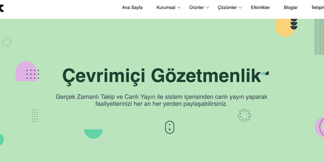
Task: Click the scroll-down mouse indicator icon
Action: click(x=169, y=127)
